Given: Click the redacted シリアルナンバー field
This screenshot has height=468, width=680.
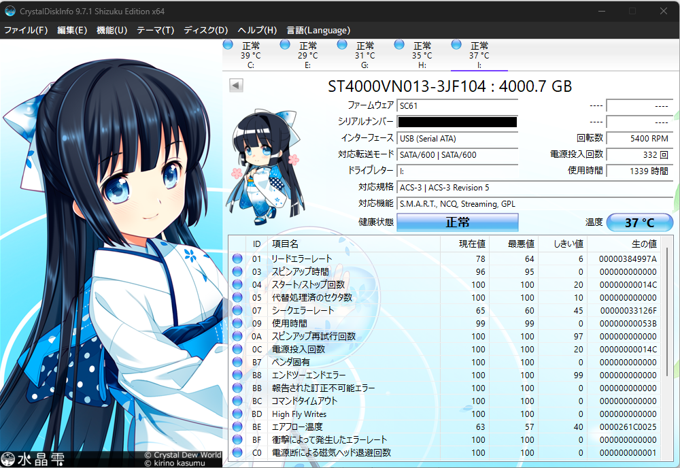Looking at the screenshot, I should pyautogui.click(x=457, y=122).
